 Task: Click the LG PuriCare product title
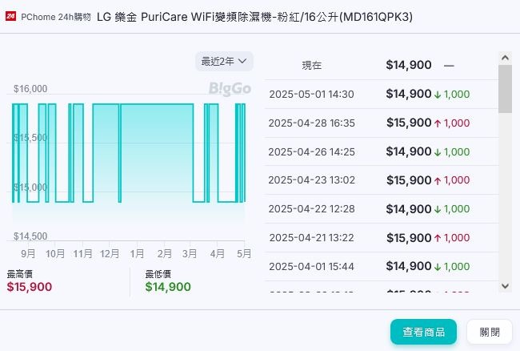pyautogui.click(x=254, y=17)
